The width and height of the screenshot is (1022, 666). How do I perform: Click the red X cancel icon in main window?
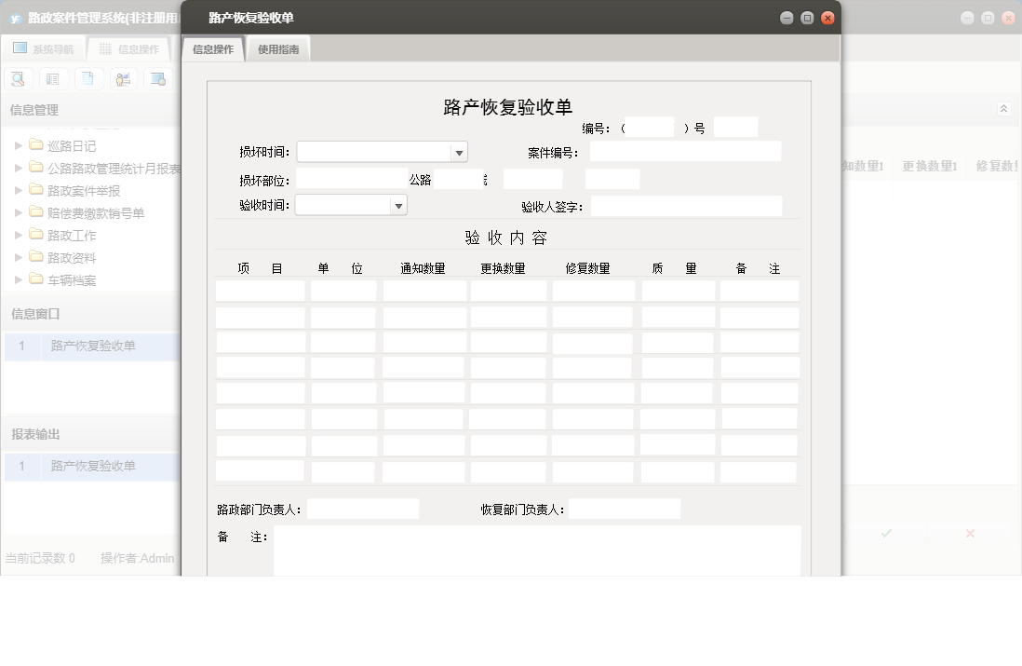pos(970,533)
